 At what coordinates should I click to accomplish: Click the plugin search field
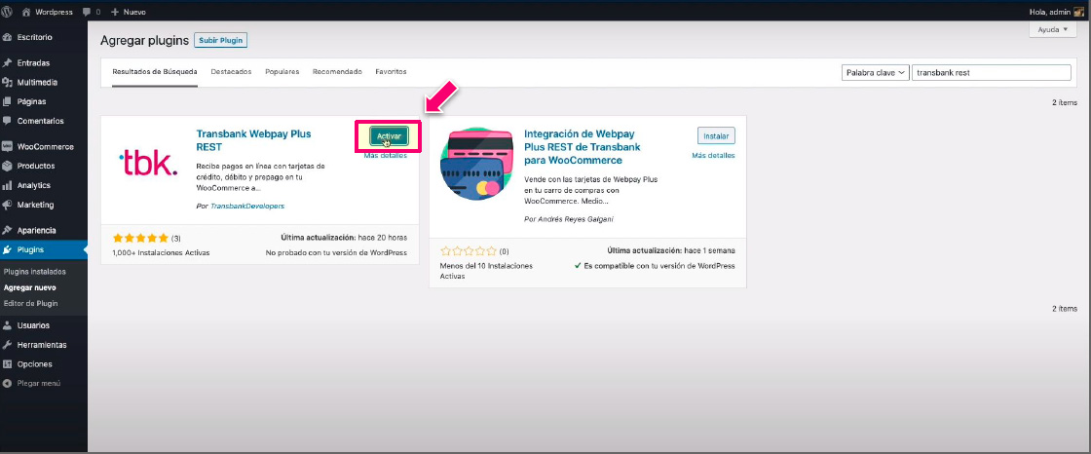(992, 72)
